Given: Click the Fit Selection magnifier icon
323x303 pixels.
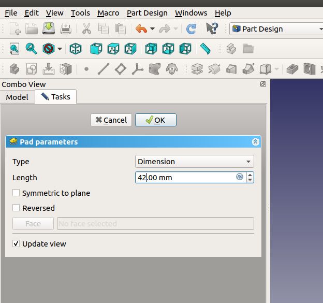Looking at the screenshot, I should pos(31,49).
